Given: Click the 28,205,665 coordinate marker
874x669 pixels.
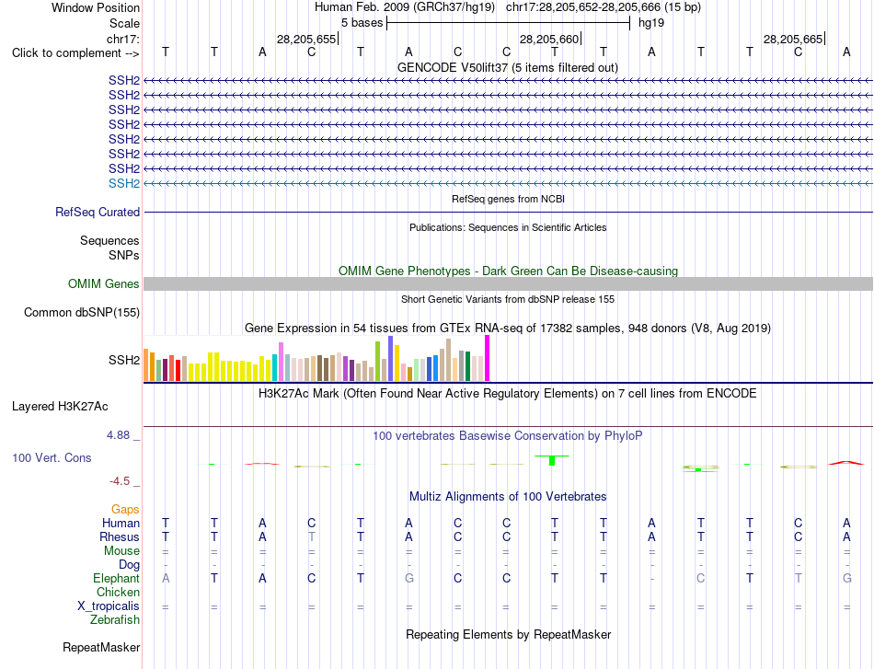Looking at the screenshot, I should pos(793,39).
